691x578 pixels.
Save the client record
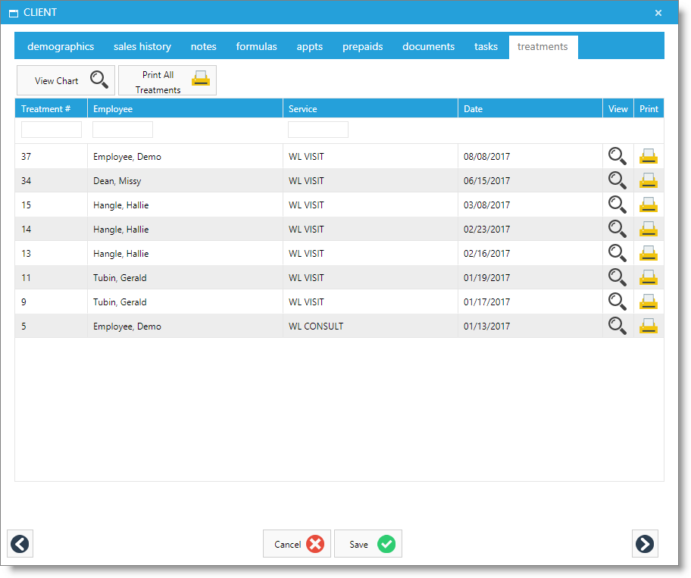pos(368,544)
